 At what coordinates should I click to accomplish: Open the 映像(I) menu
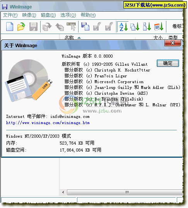click(x=29, y=15)
